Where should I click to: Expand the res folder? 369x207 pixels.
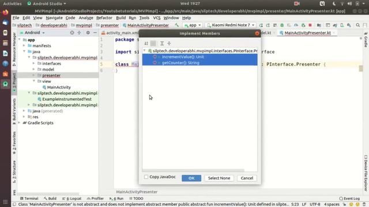pos(24,117)
